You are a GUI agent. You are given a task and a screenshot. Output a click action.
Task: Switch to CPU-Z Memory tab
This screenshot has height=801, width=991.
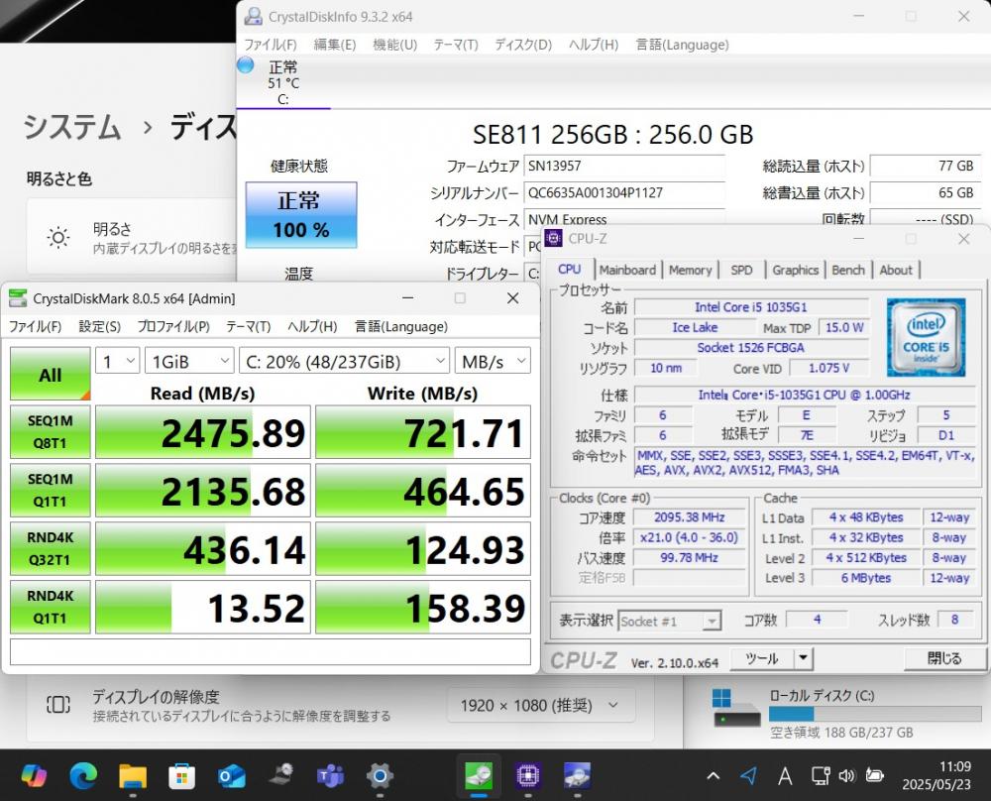coord(690,270)
